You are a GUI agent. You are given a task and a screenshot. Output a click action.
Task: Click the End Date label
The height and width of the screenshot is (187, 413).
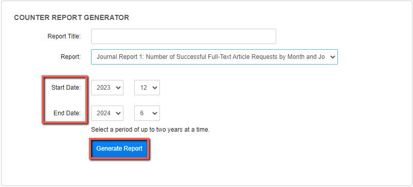tap(67, 113)
